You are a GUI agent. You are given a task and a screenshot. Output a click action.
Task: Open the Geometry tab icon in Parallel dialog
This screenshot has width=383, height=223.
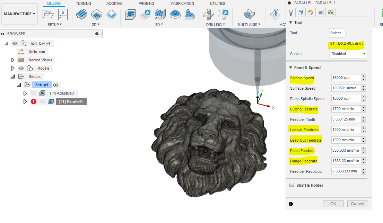301,13
